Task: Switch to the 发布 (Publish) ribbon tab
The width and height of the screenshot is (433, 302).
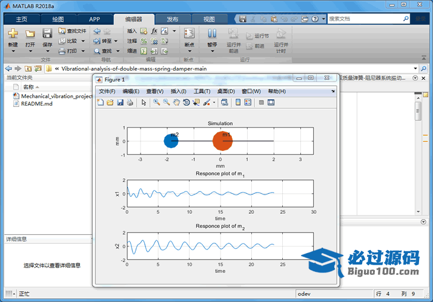Action: click(x=172, y=19)
